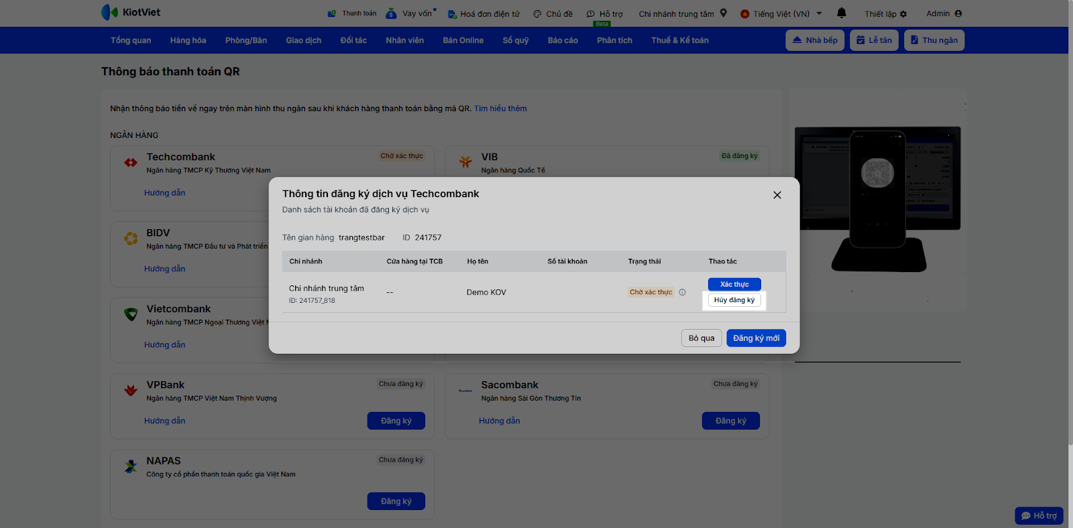1073x528 pixels.
Task: Click the Chưa đăng ký badge on NAPAS
Action: click(401, 460)
